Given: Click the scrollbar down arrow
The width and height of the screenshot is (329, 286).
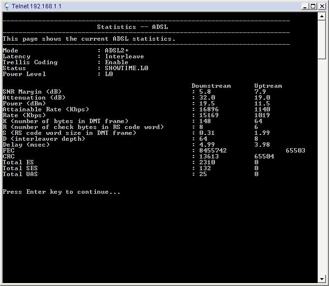Looking at the screenshot, I should click(322, 279).
